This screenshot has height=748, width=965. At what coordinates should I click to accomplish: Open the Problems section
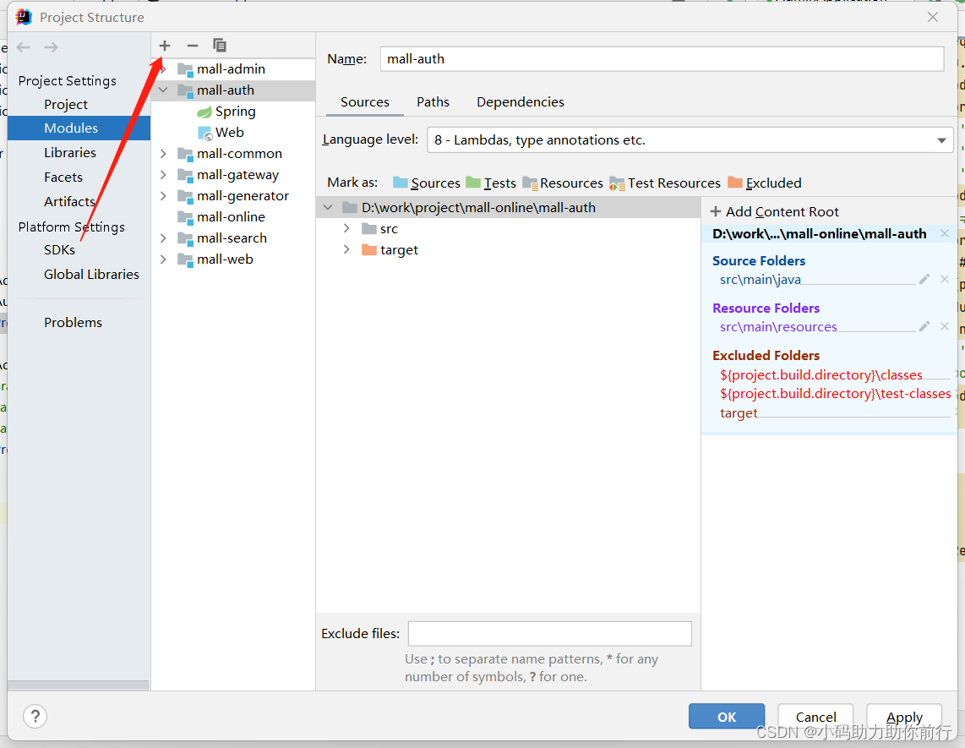[x=73, y=323]
